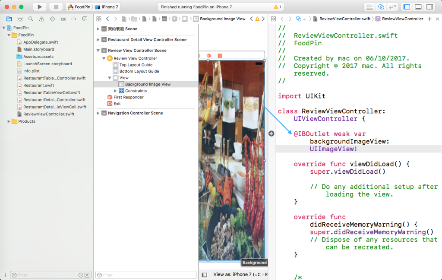Screen dimensions: 442x280
Task: Open the warning indicator in activity bar
Action: pos(278,7)
